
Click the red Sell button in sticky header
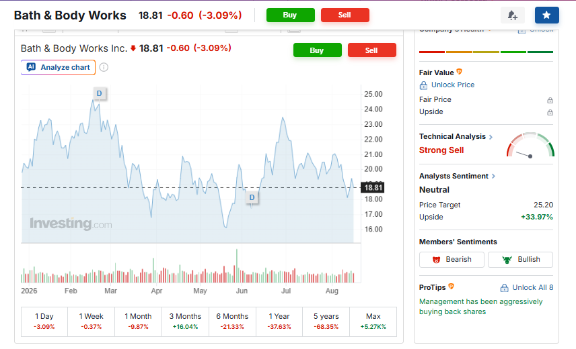pos(345,15)
